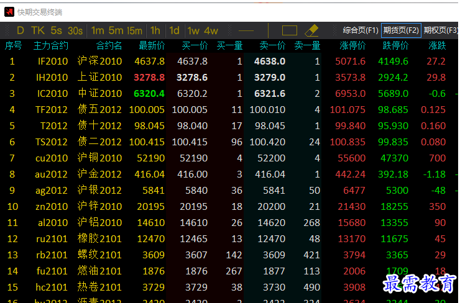460x303 pixels.
Task: Pick the rectangle drawing tool
Action: [290, 30]
